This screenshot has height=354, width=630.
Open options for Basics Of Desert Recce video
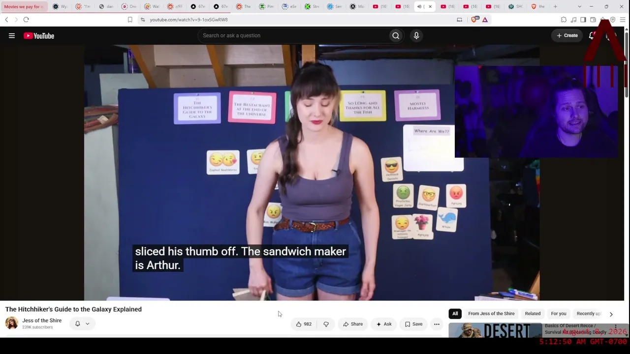[x=616, y=327]
